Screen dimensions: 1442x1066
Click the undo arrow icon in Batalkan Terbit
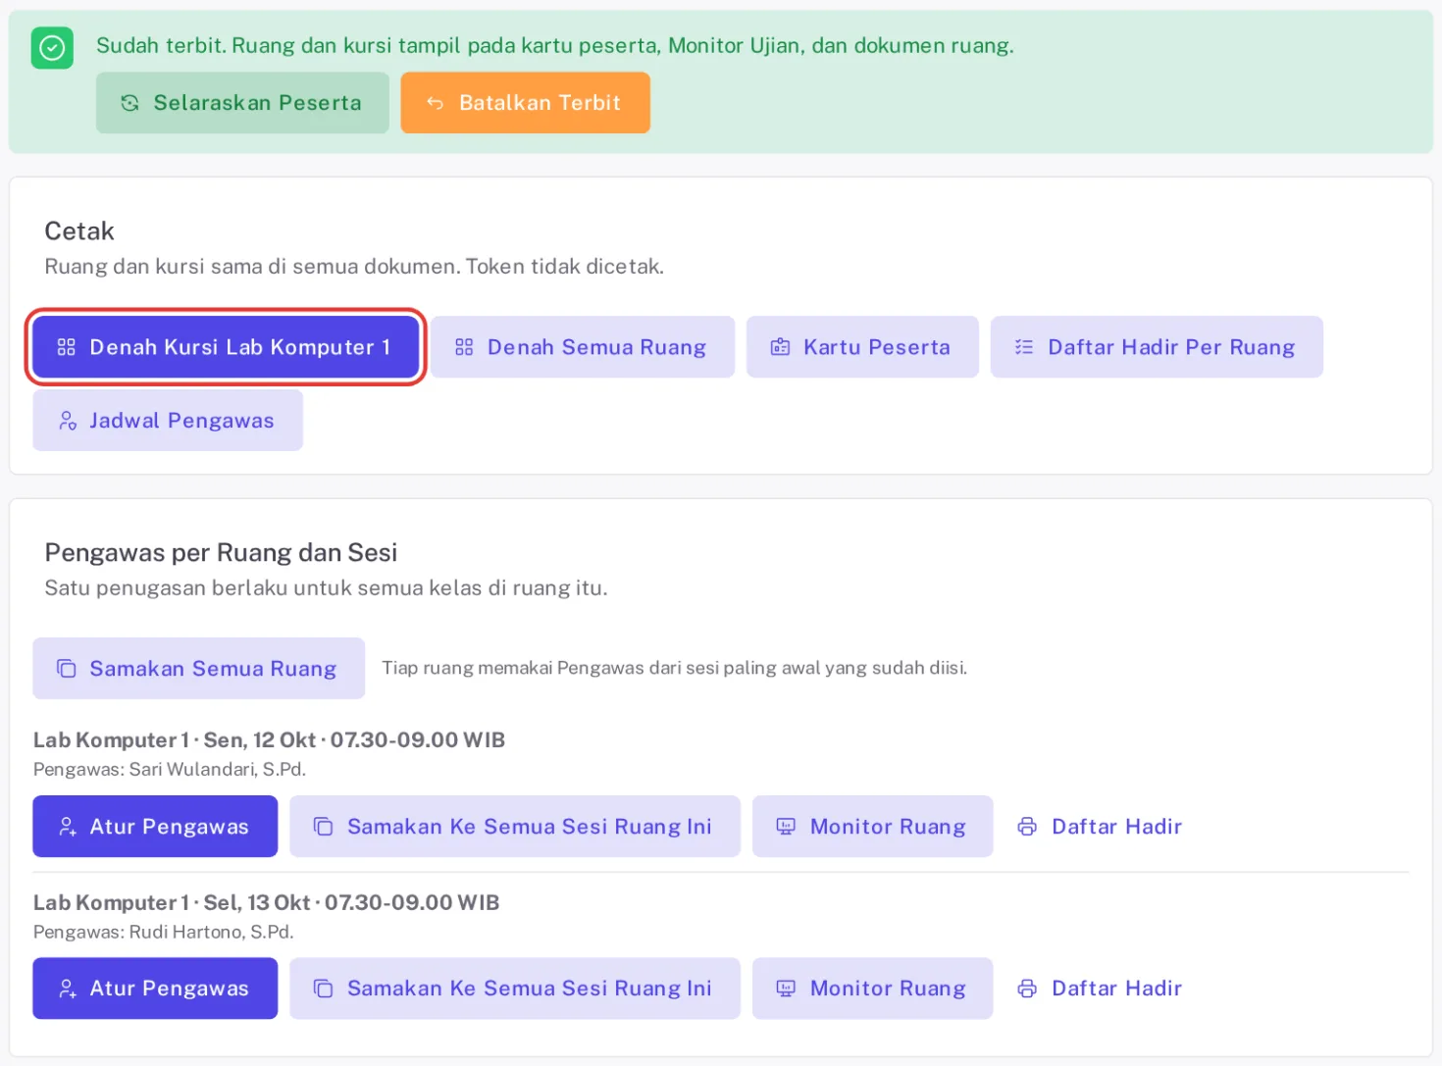(x=436, y=103)
